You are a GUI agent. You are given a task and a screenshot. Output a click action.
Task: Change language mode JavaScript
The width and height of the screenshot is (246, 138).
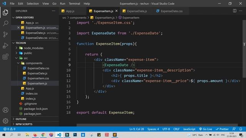(x=189, y=129)
